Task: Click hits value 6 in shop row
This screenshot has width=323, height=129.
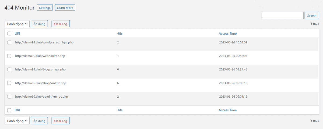Action: (x=118, y=83)
